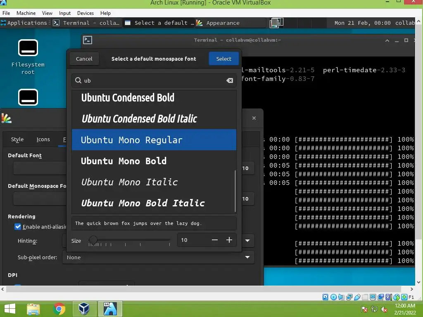Screen dimensions: 423x317
Task: Confirm font with Select button
Action: tap(223, 59)
